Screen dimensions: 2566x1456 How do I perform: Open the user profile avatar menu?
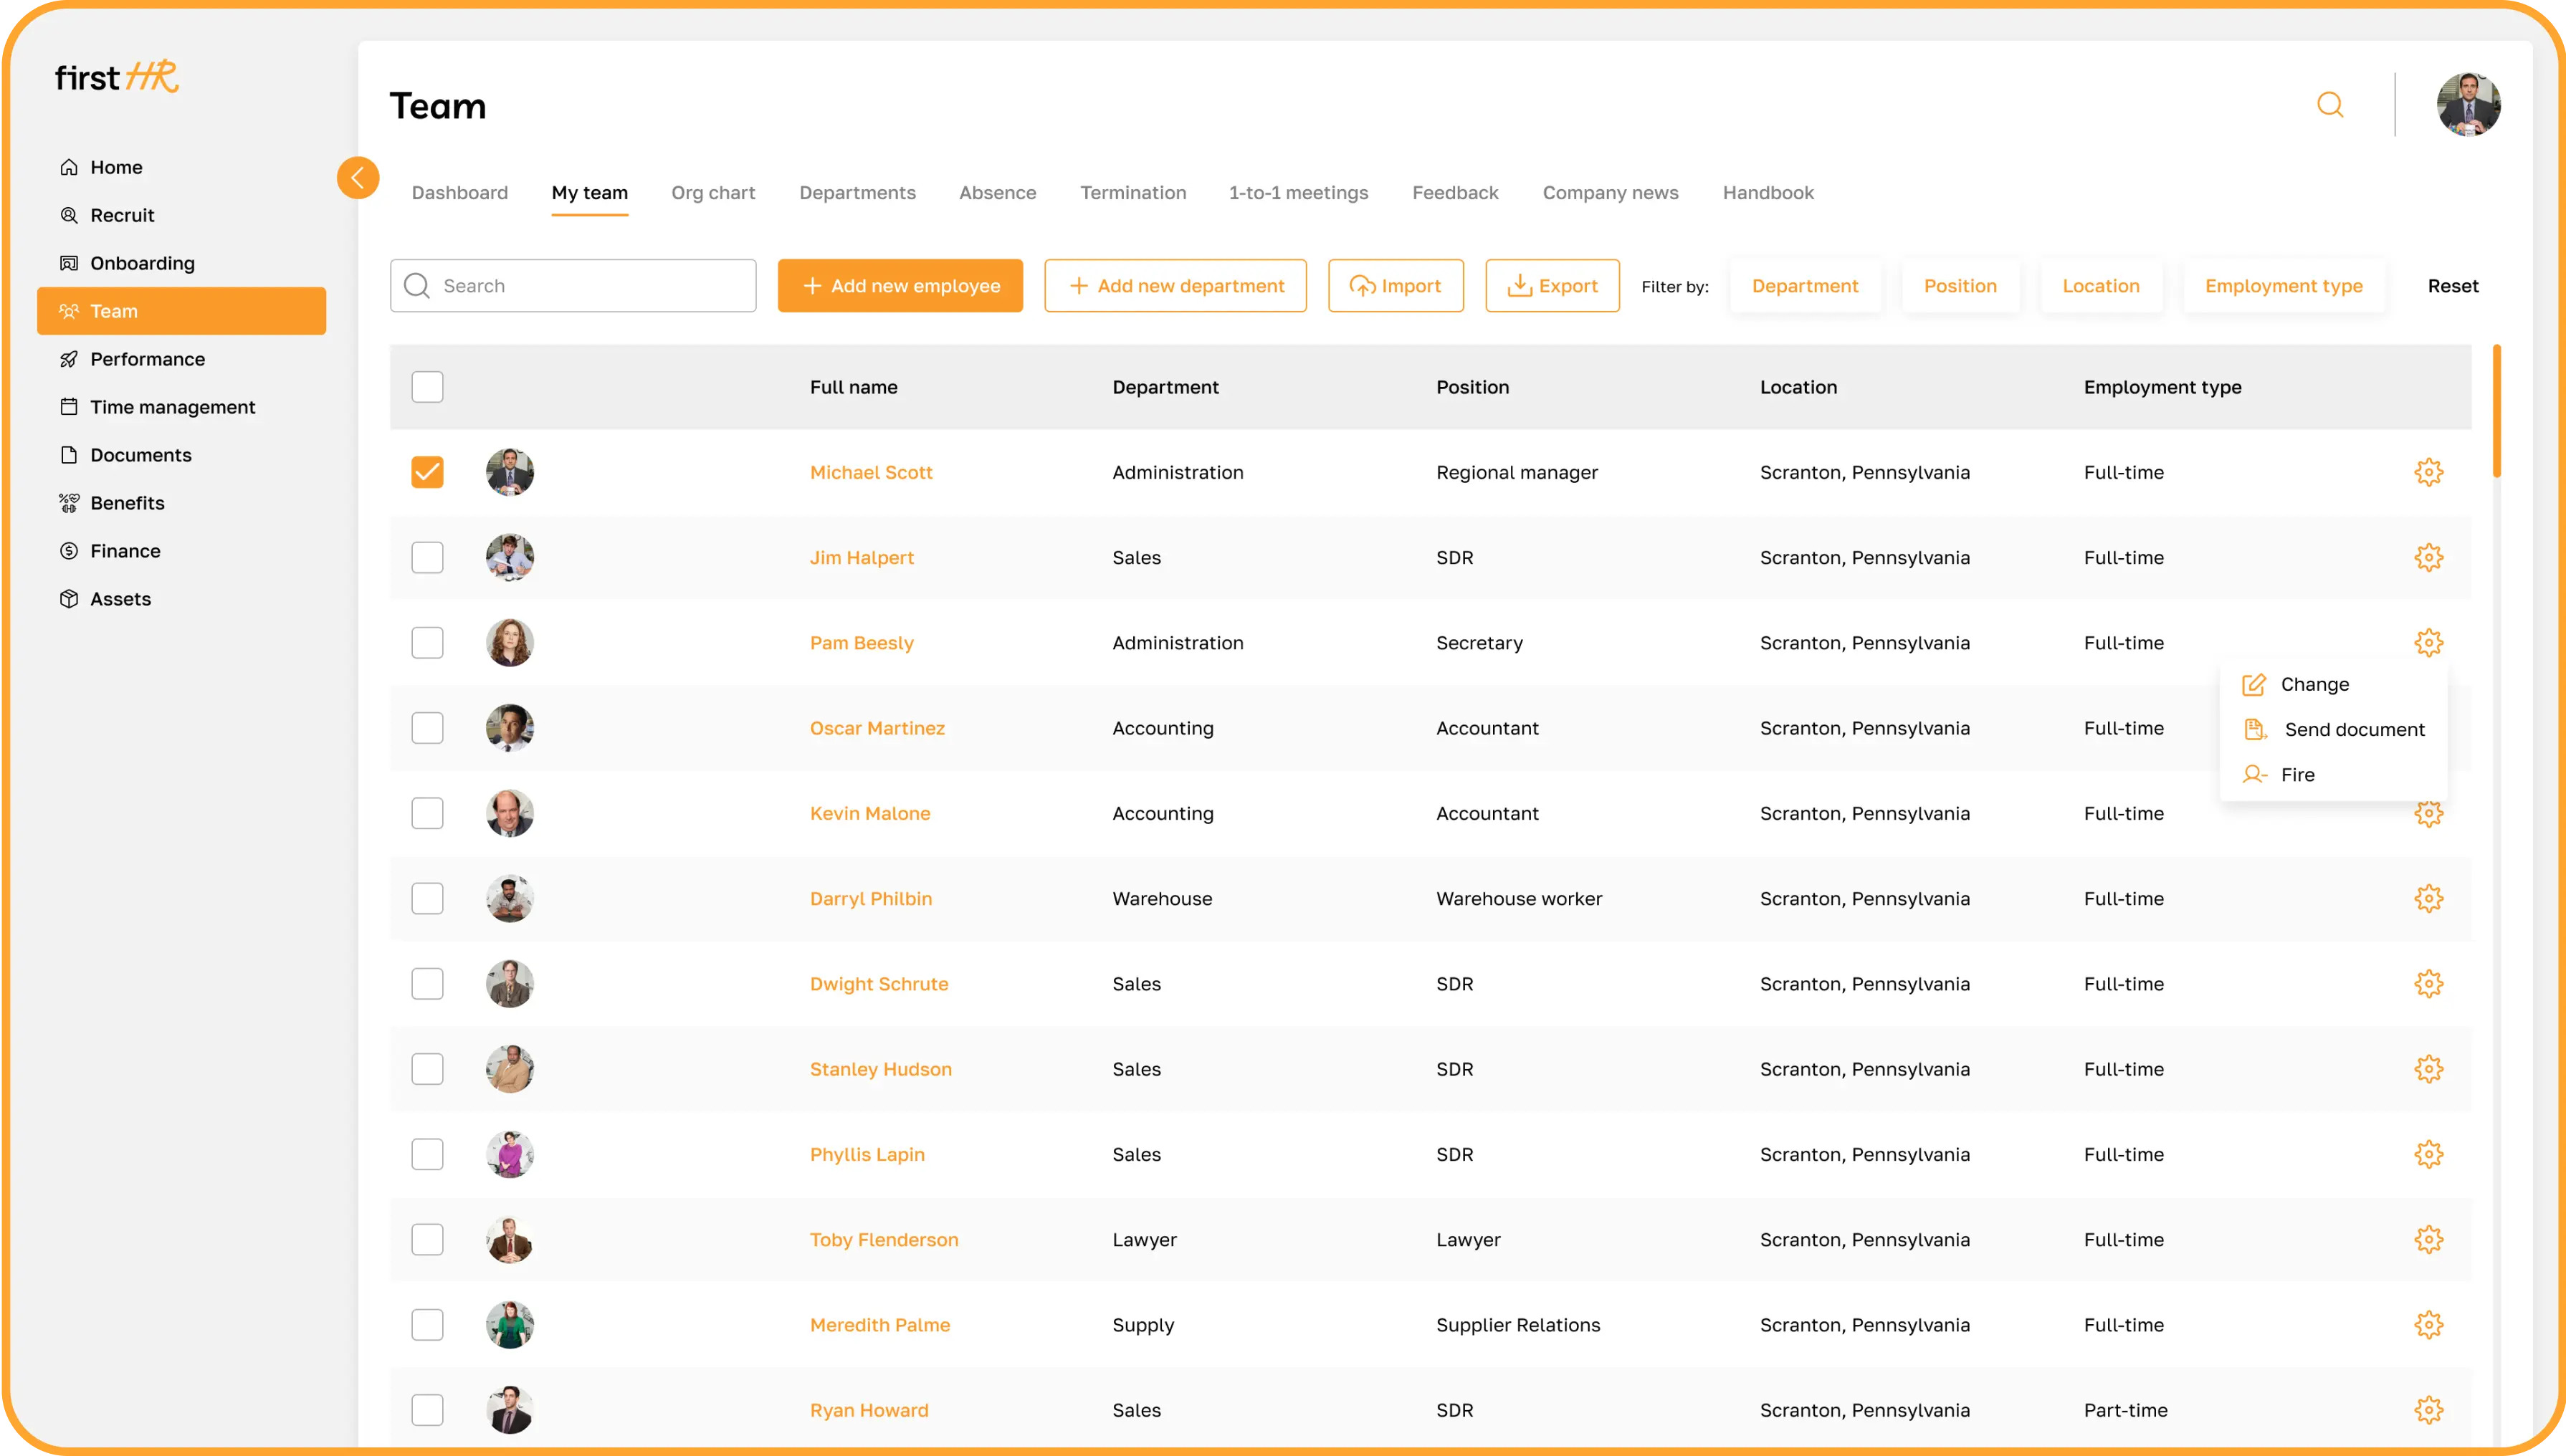(x=2468, y=104)
